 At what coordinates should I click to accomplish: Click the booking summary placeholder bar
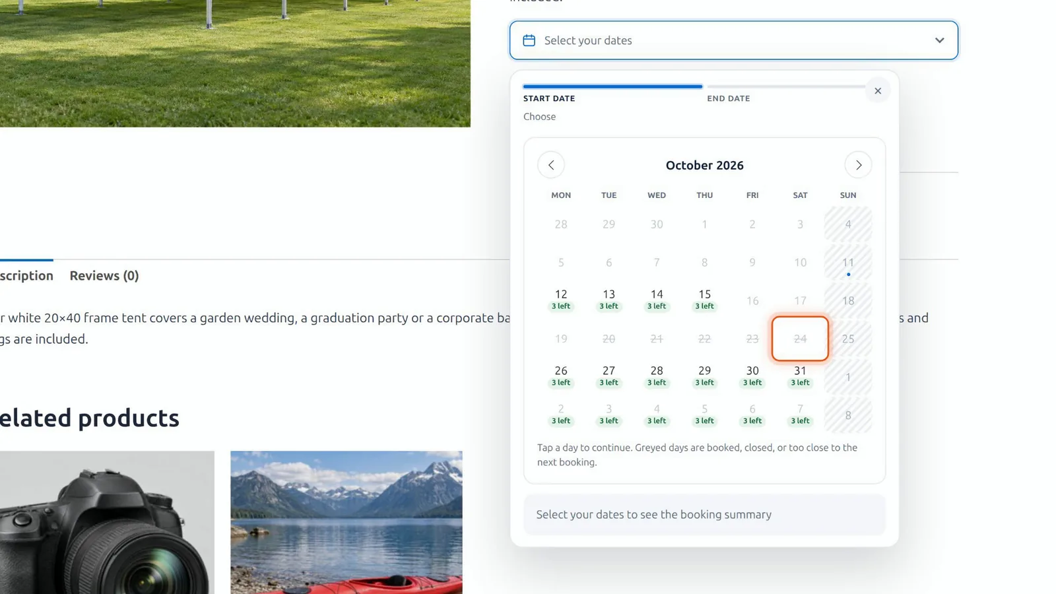pyautogui.click(x=704, y=514)
